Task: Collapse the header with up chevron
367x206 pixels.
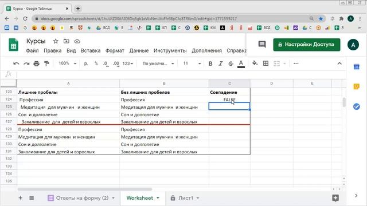Action: (x=339, y=64)
